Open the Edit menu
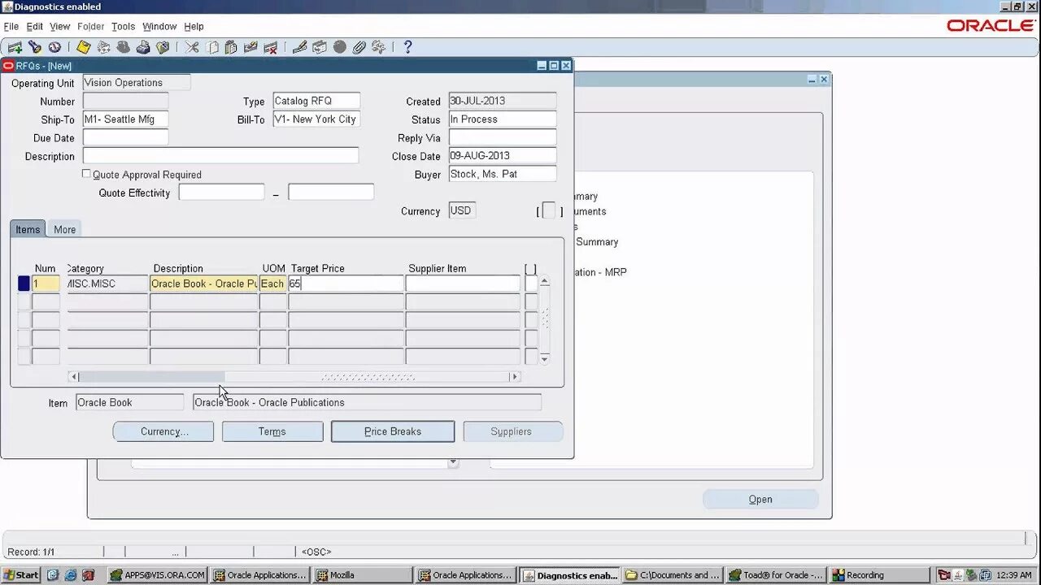Screen dimensions: 1041x585 34,27
